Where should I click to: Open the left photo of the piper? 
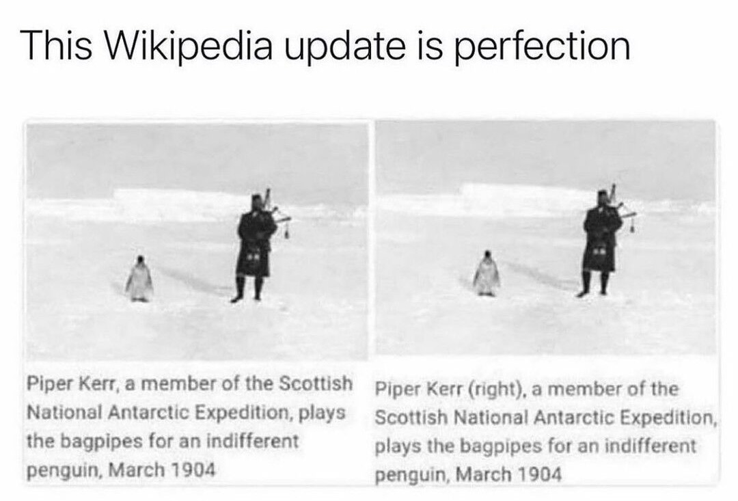click(197, 241)
